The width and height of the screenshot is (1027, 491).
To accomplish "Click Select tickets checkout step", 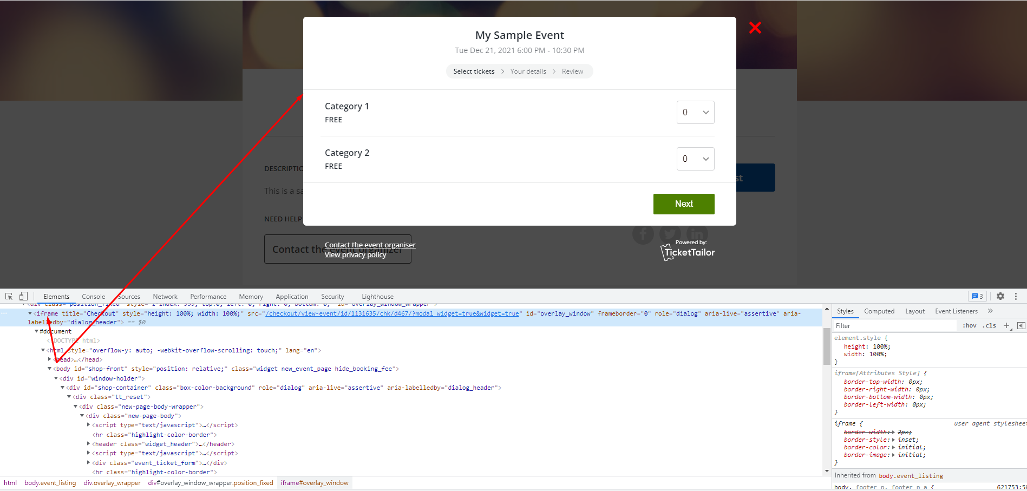I will point(474,71).
